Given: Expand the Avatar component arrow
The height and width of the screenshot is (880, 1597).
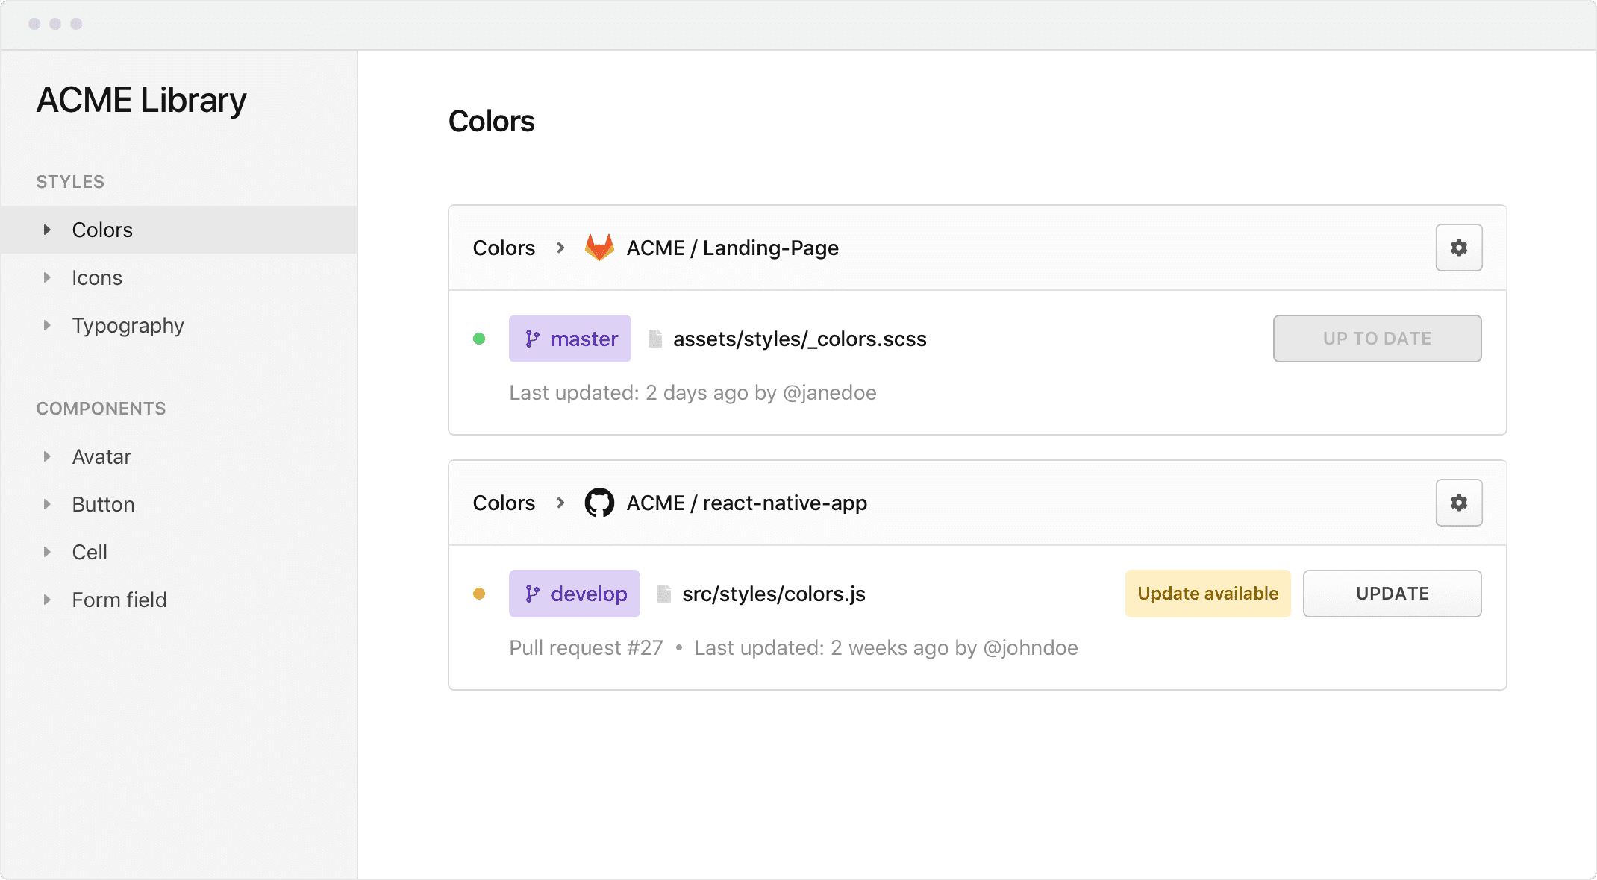Looking at the screenshot, I should pyautogui.click(x=47, y=456).
